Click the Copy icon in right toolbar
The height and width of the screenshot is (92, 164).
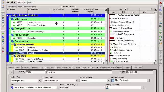coord(161,10)
